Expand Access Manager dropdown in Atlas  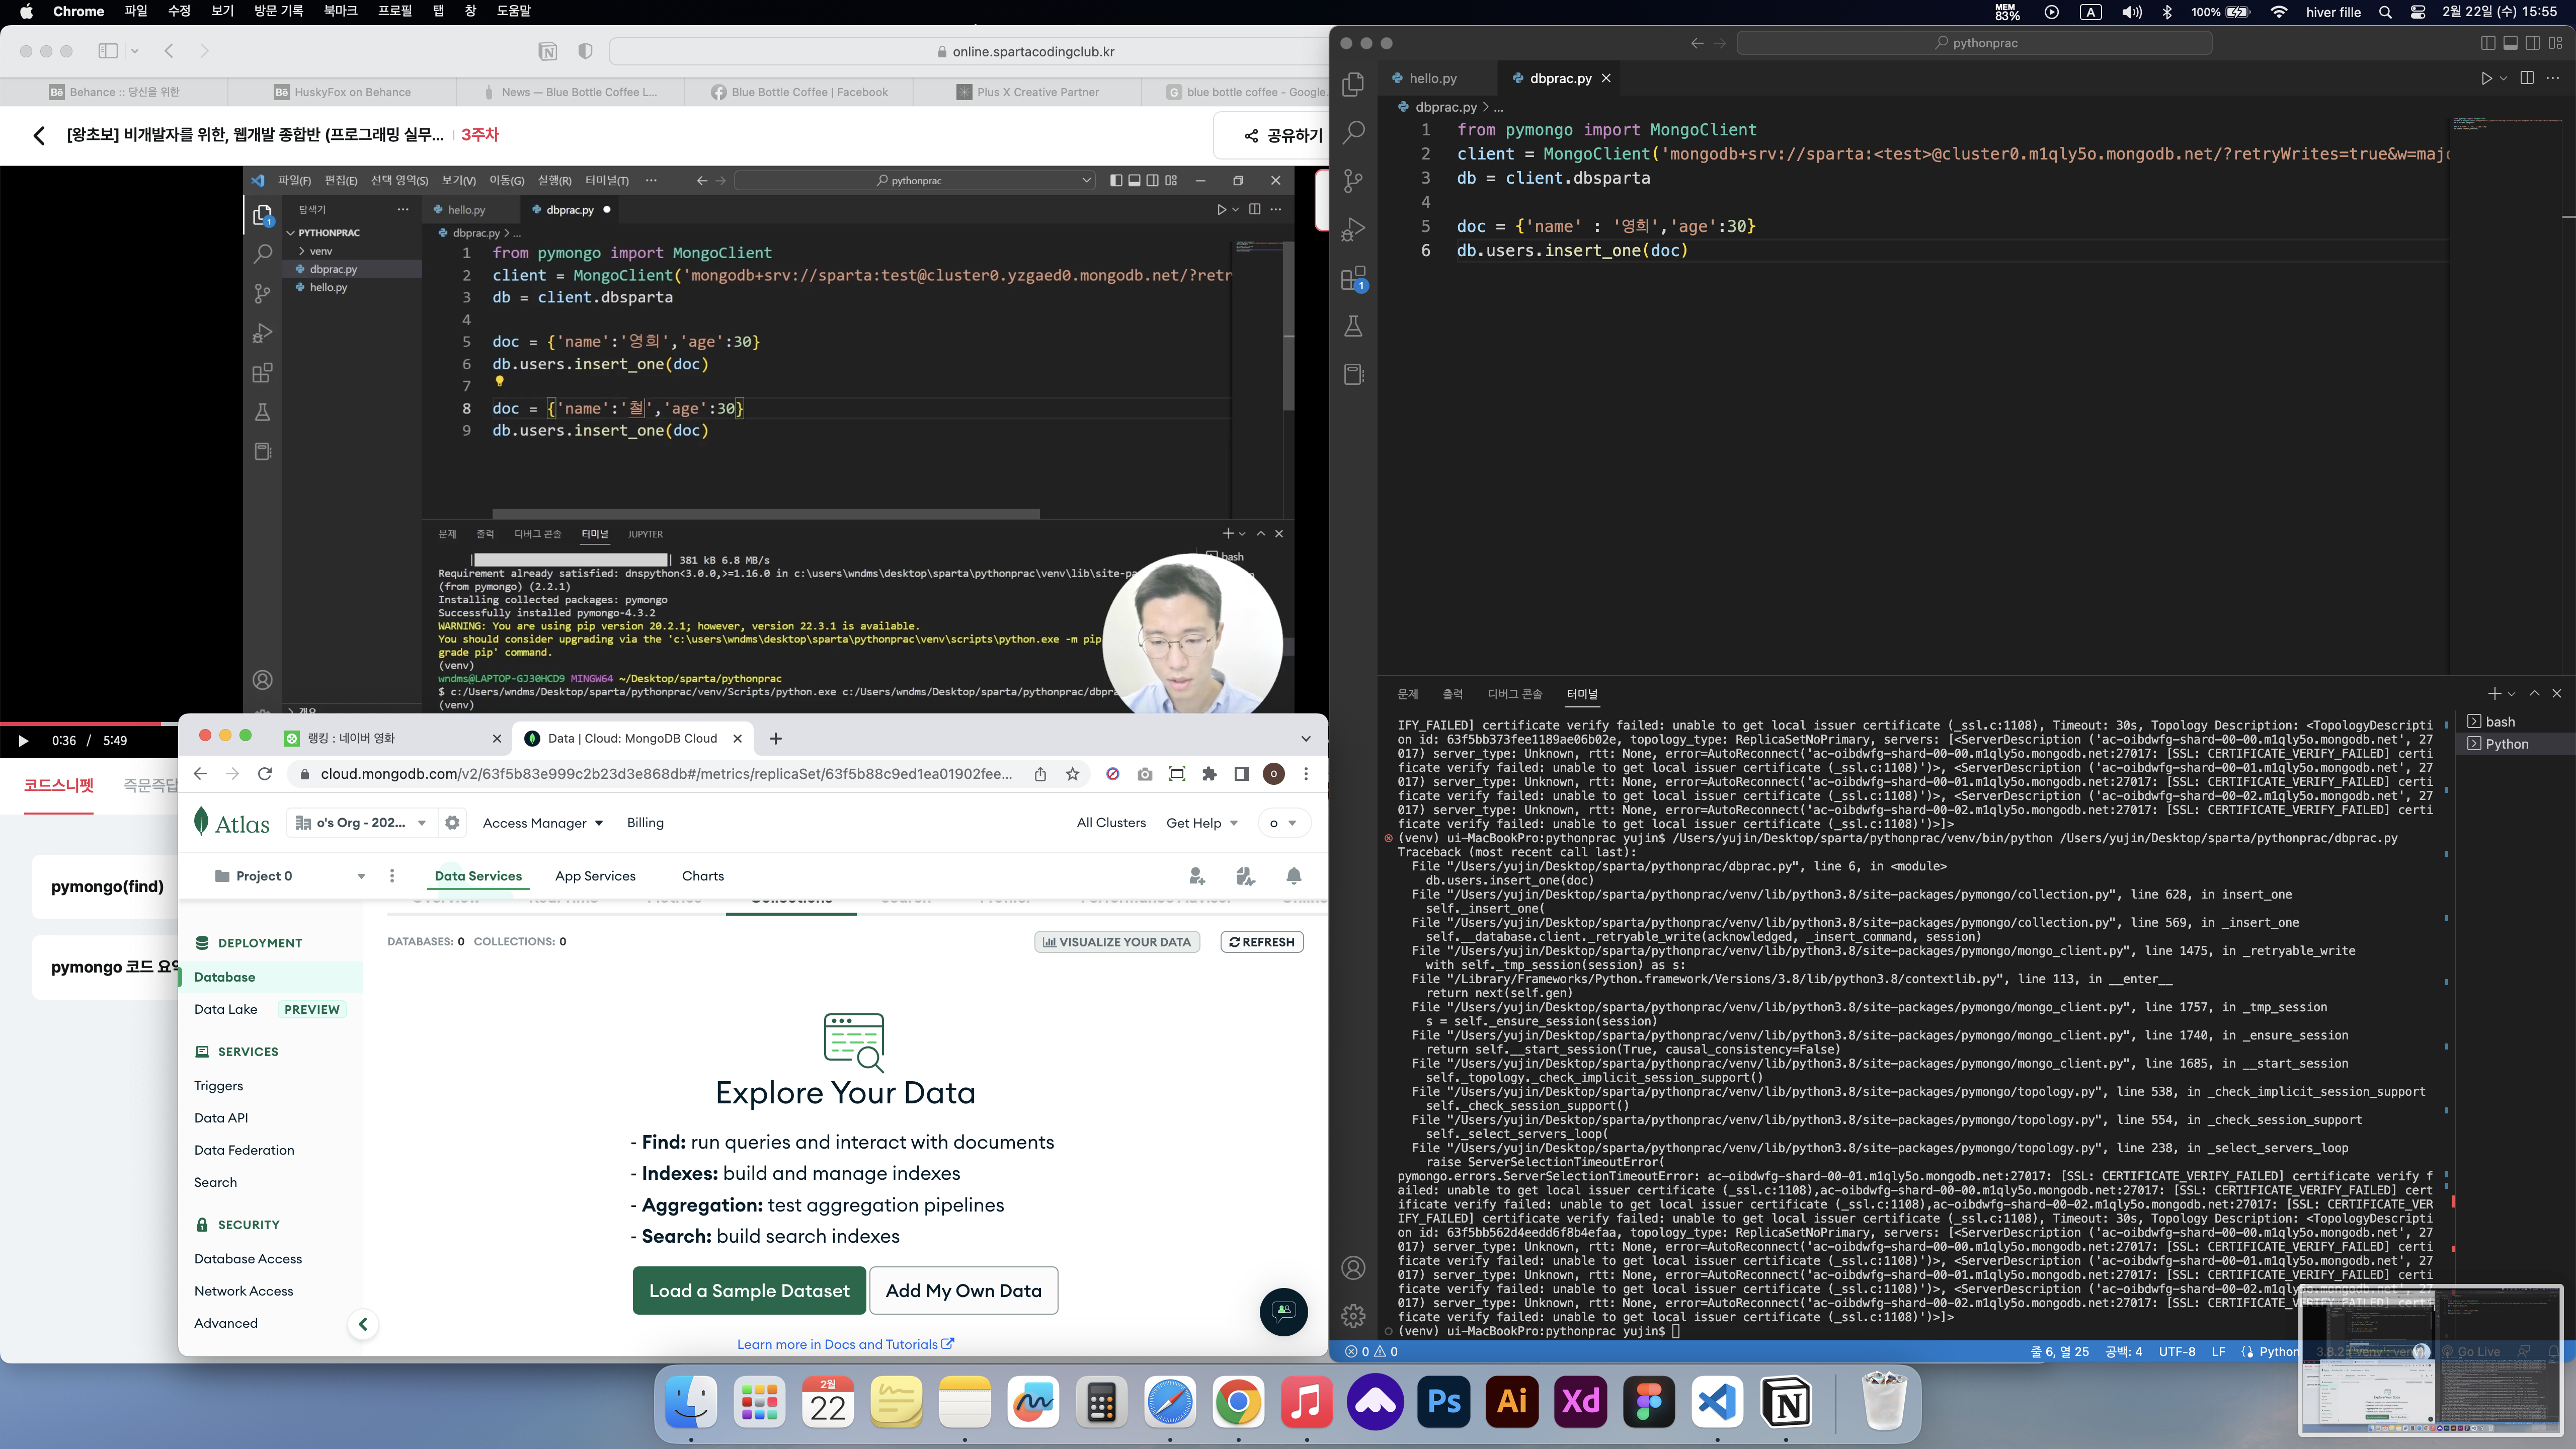543,823
